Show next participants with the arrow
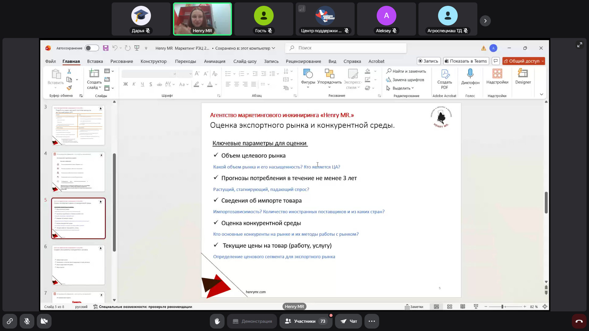 point(485,21)
